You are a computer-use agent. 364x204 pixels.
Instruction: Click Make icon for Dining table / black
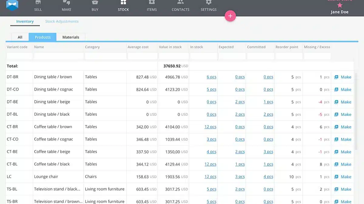(x=336, y=115)
